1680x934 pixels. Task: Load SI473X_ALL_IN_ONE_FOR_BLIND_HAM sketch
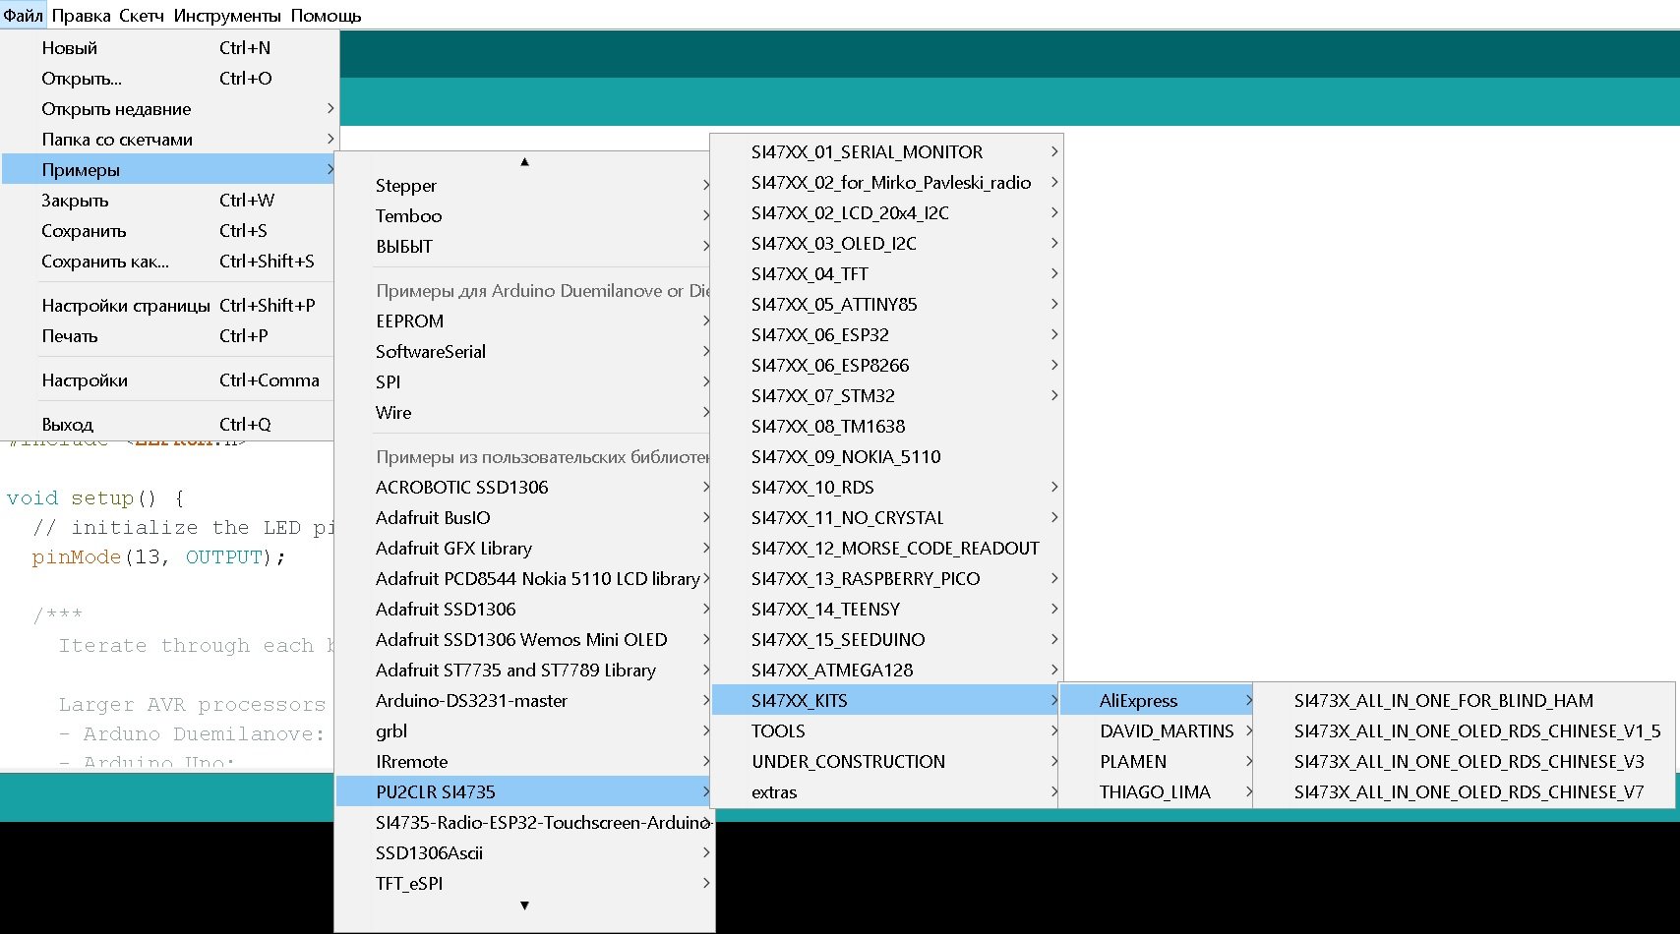1465,701
